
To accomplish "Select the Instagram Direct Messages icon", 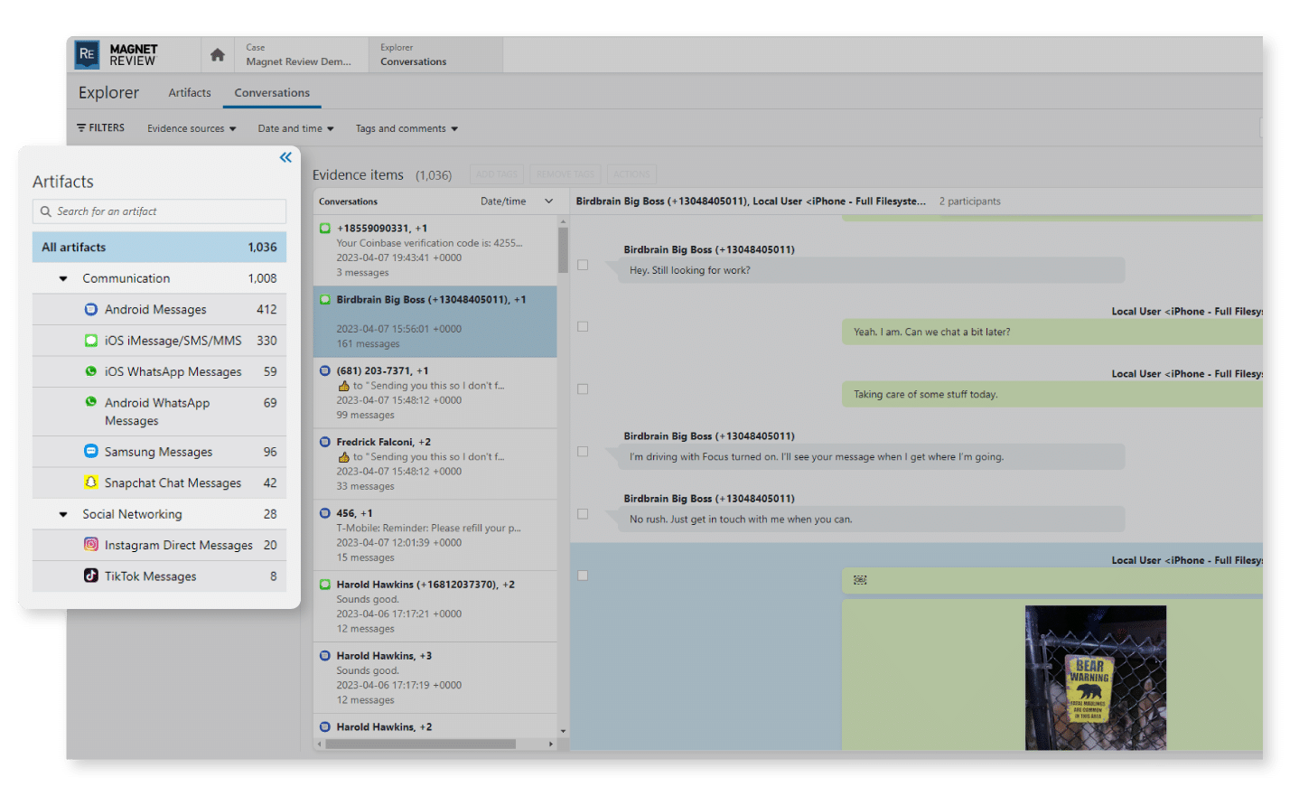I will 91,545.
